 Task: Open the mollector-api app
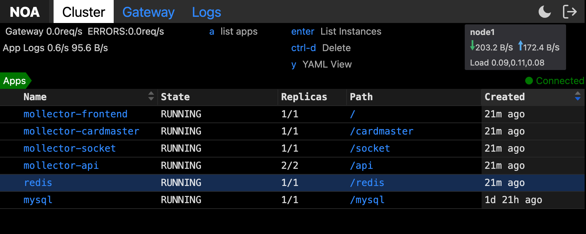61,165
